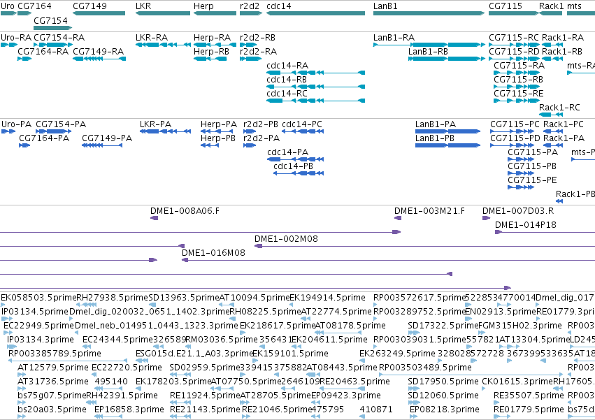The image size is (595, 420).
Task: Click the CG7149-RA transcript label
Action: click(x=99, y=52)
